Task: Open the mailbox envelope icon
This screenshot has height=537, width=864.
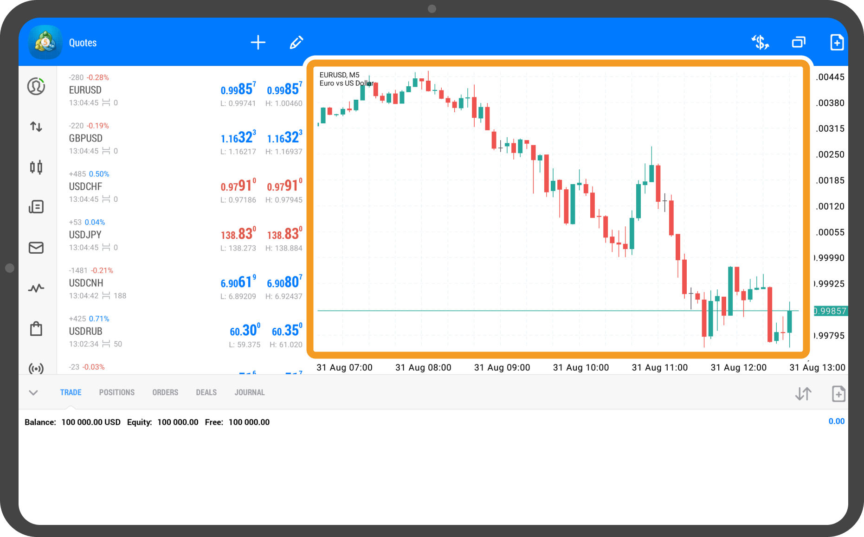Action: pyautogui.click(x=36, y=248)
